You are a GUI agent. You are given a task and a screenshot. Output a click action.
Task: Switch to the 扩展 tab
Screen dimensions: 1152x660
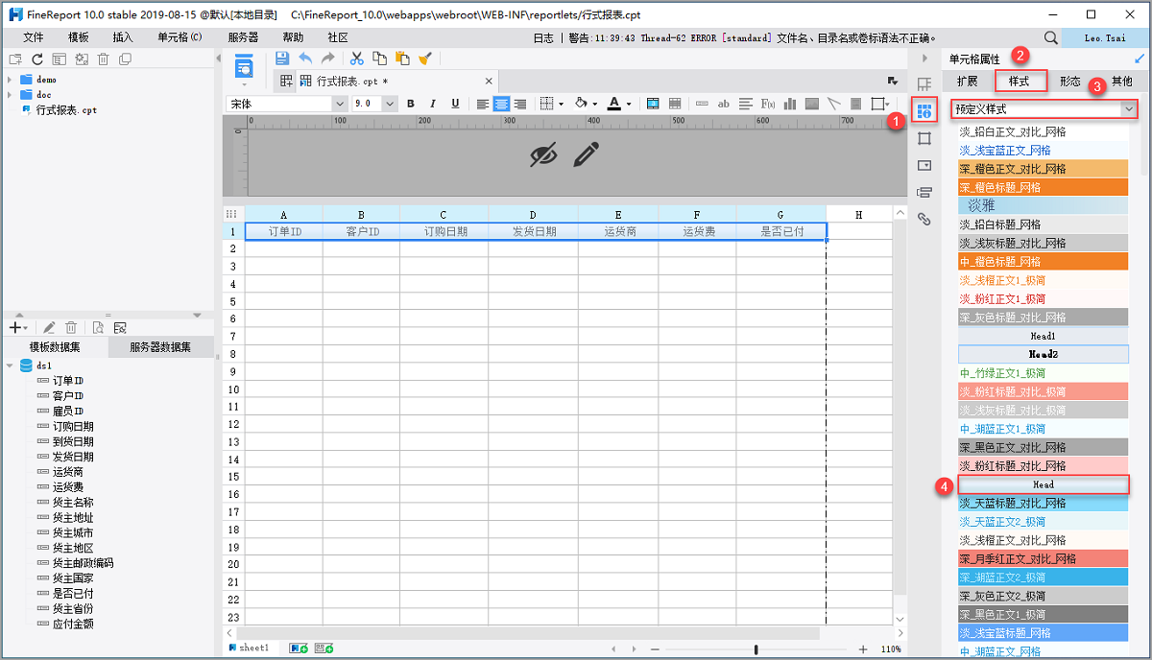[x=967, y=82]
